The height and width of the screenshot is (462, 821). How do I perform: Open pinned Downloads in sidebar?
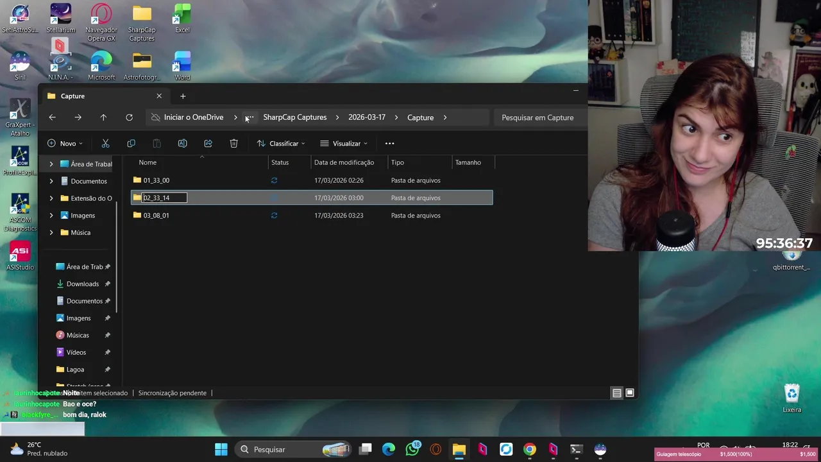[x=82, y=284]
